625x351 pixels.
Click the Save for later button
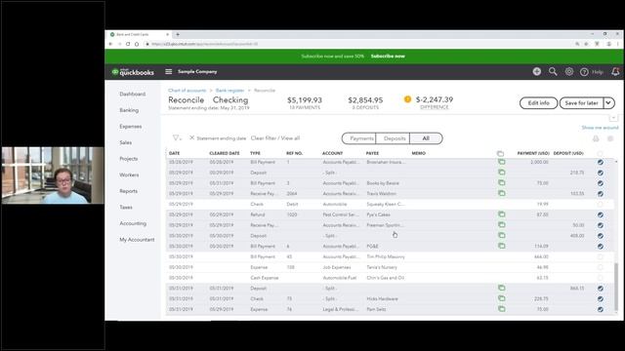pyautogui.click(x=582, y=103)
